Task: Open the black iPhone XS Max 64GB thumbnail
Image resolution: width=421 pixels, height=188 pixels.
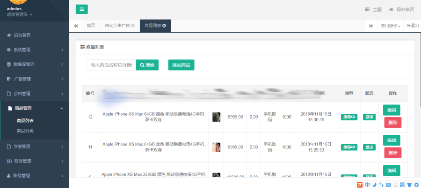Action: (x=217, y=117)
